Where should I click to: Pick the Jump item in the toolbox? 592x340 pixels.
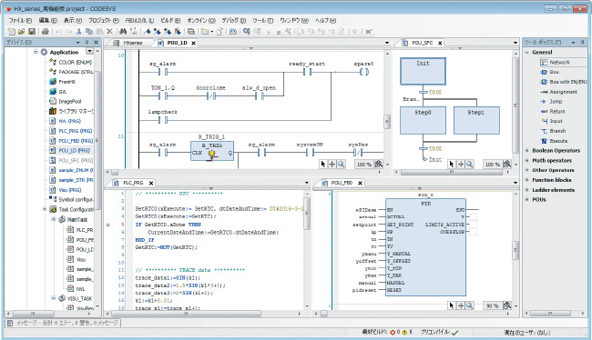(552, 102)
